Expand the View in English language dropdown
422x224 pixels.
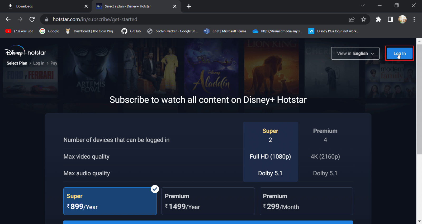(x=355, y=53)
